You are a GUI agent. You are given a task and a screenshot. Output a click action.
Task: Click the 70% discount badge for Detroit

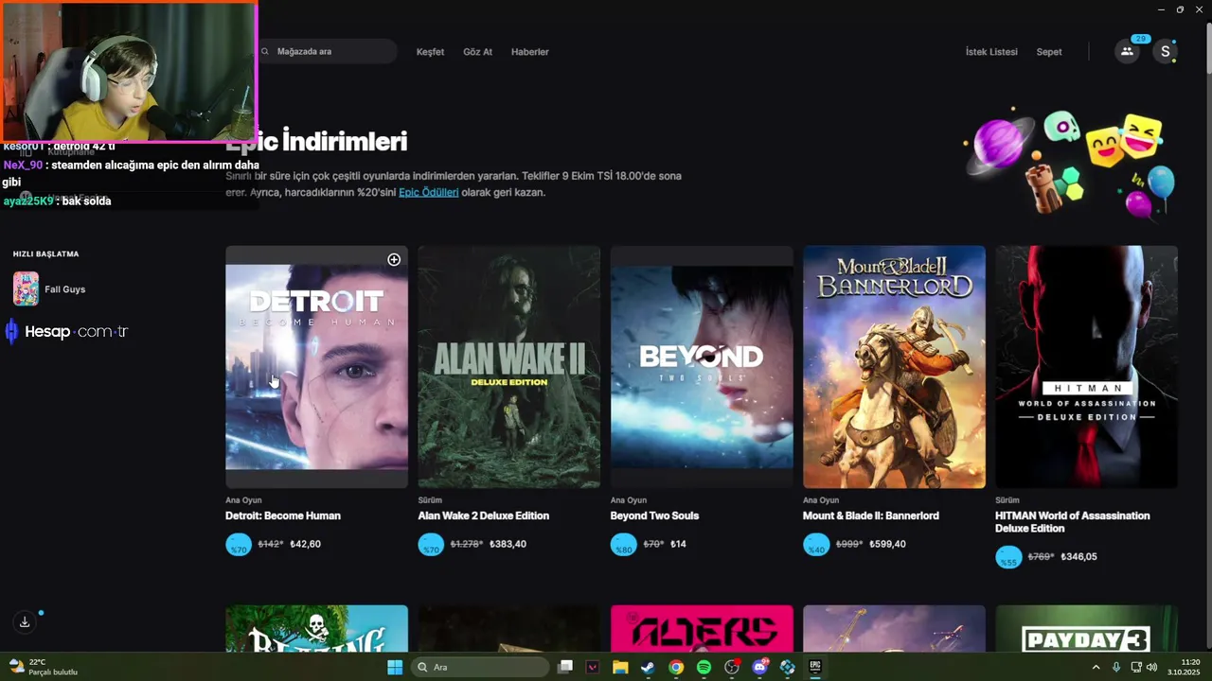tap(239, 545)
